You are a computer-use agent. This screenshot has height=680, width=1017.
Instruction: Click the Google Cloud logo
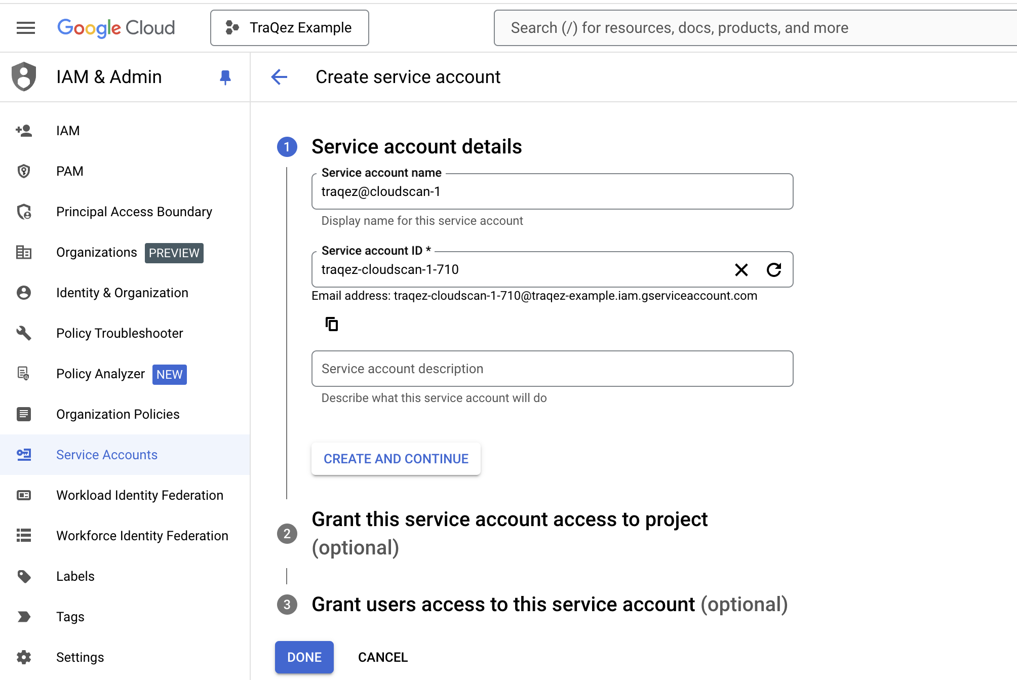click(115, 28)
